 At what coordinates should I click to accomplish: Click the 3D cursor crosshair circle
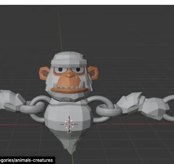pos(69,124)
